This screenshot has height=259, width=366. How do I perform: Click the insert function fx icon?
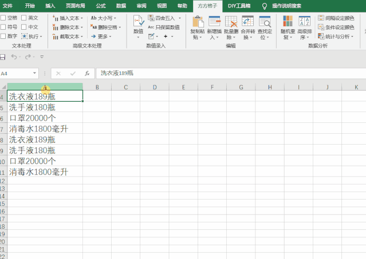pos(87,73)
